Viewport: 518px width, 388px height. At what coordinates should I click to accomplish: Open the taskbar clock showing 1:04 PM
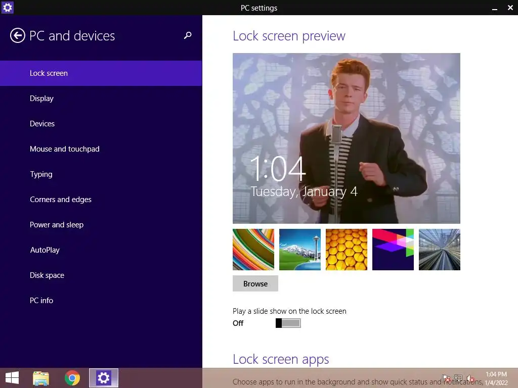point(496,378)
